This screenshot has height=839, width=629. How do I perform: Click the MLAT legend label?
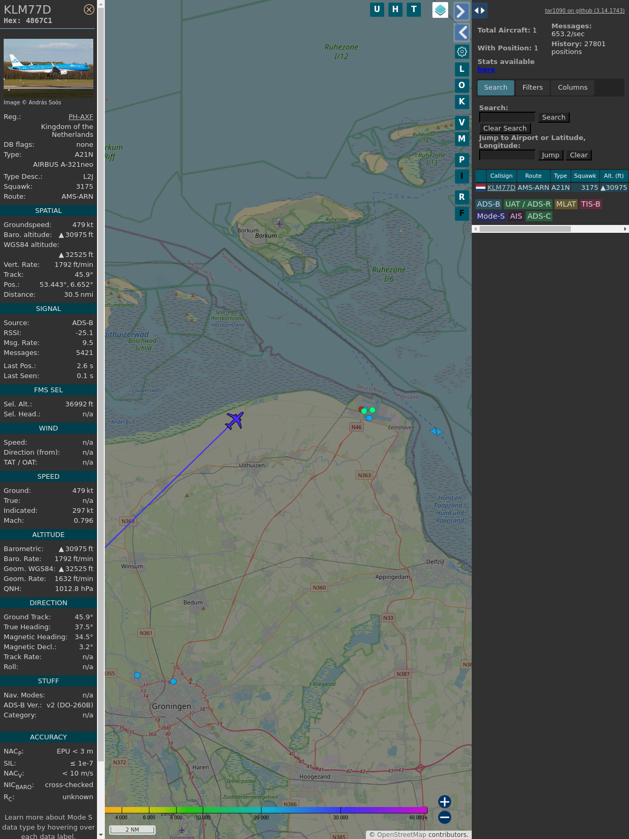566,205
